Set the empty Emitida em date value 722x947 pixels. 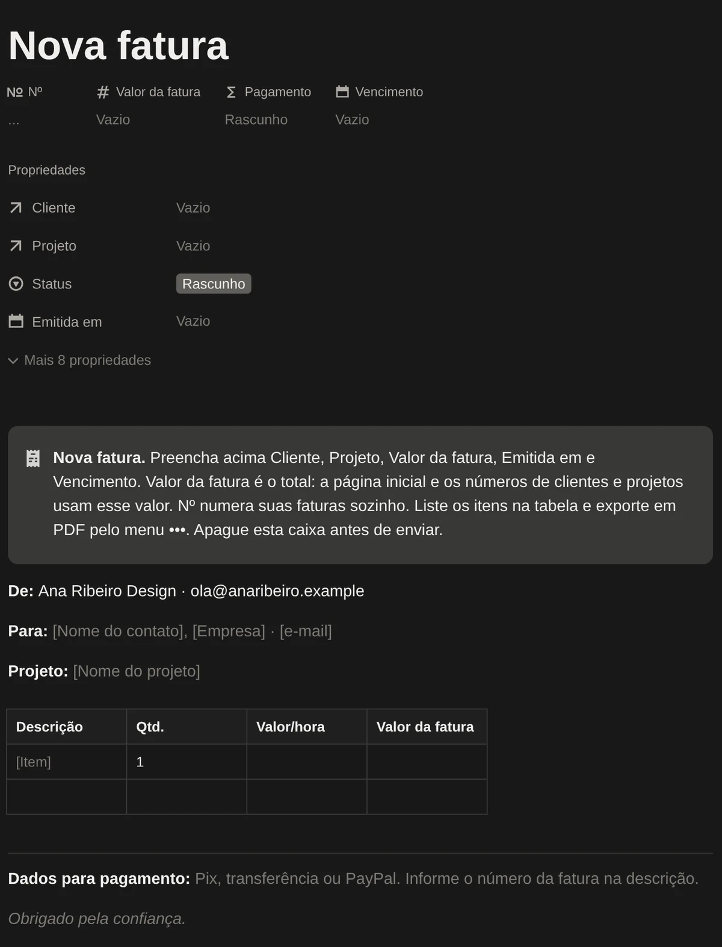coord(193,321)
